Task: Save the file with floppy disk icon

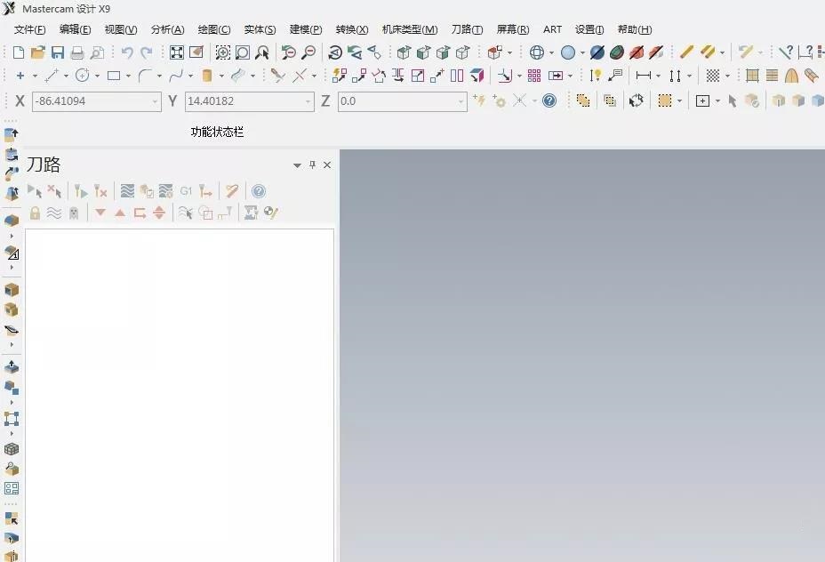Action: pyautogui.click(x=58, y=52)
